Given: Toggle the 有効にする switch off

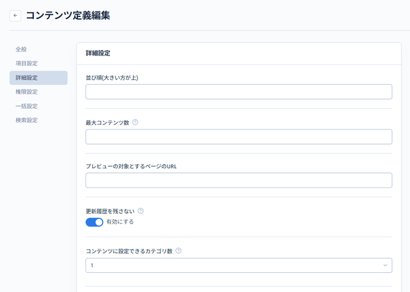Looking at the screenshot, I should pyautogui.click(x=94, y=222).
